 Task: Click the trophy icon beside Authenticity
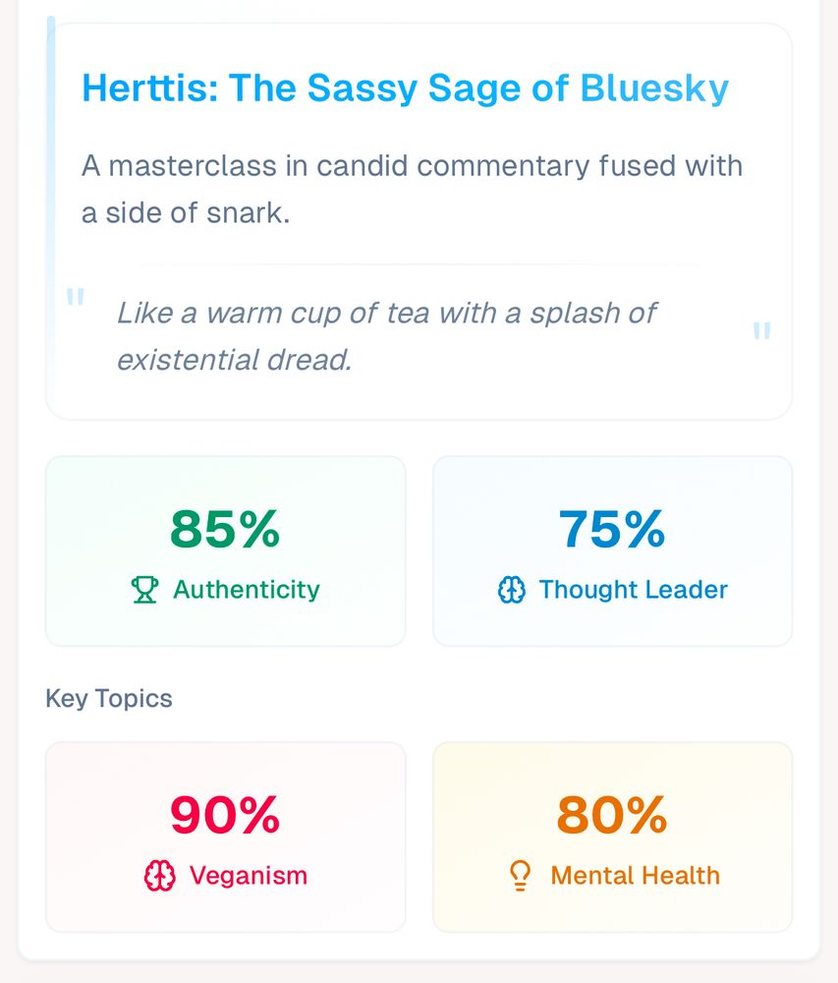[x=144, y=589]
